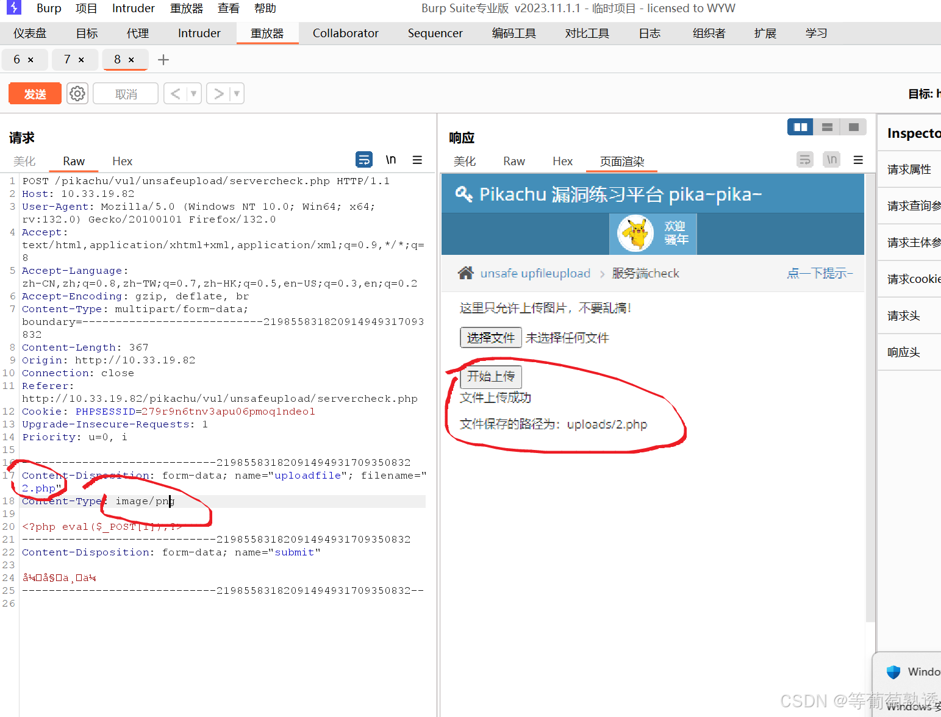
Task: Select the request 美化 view tab
Action: 24,161
